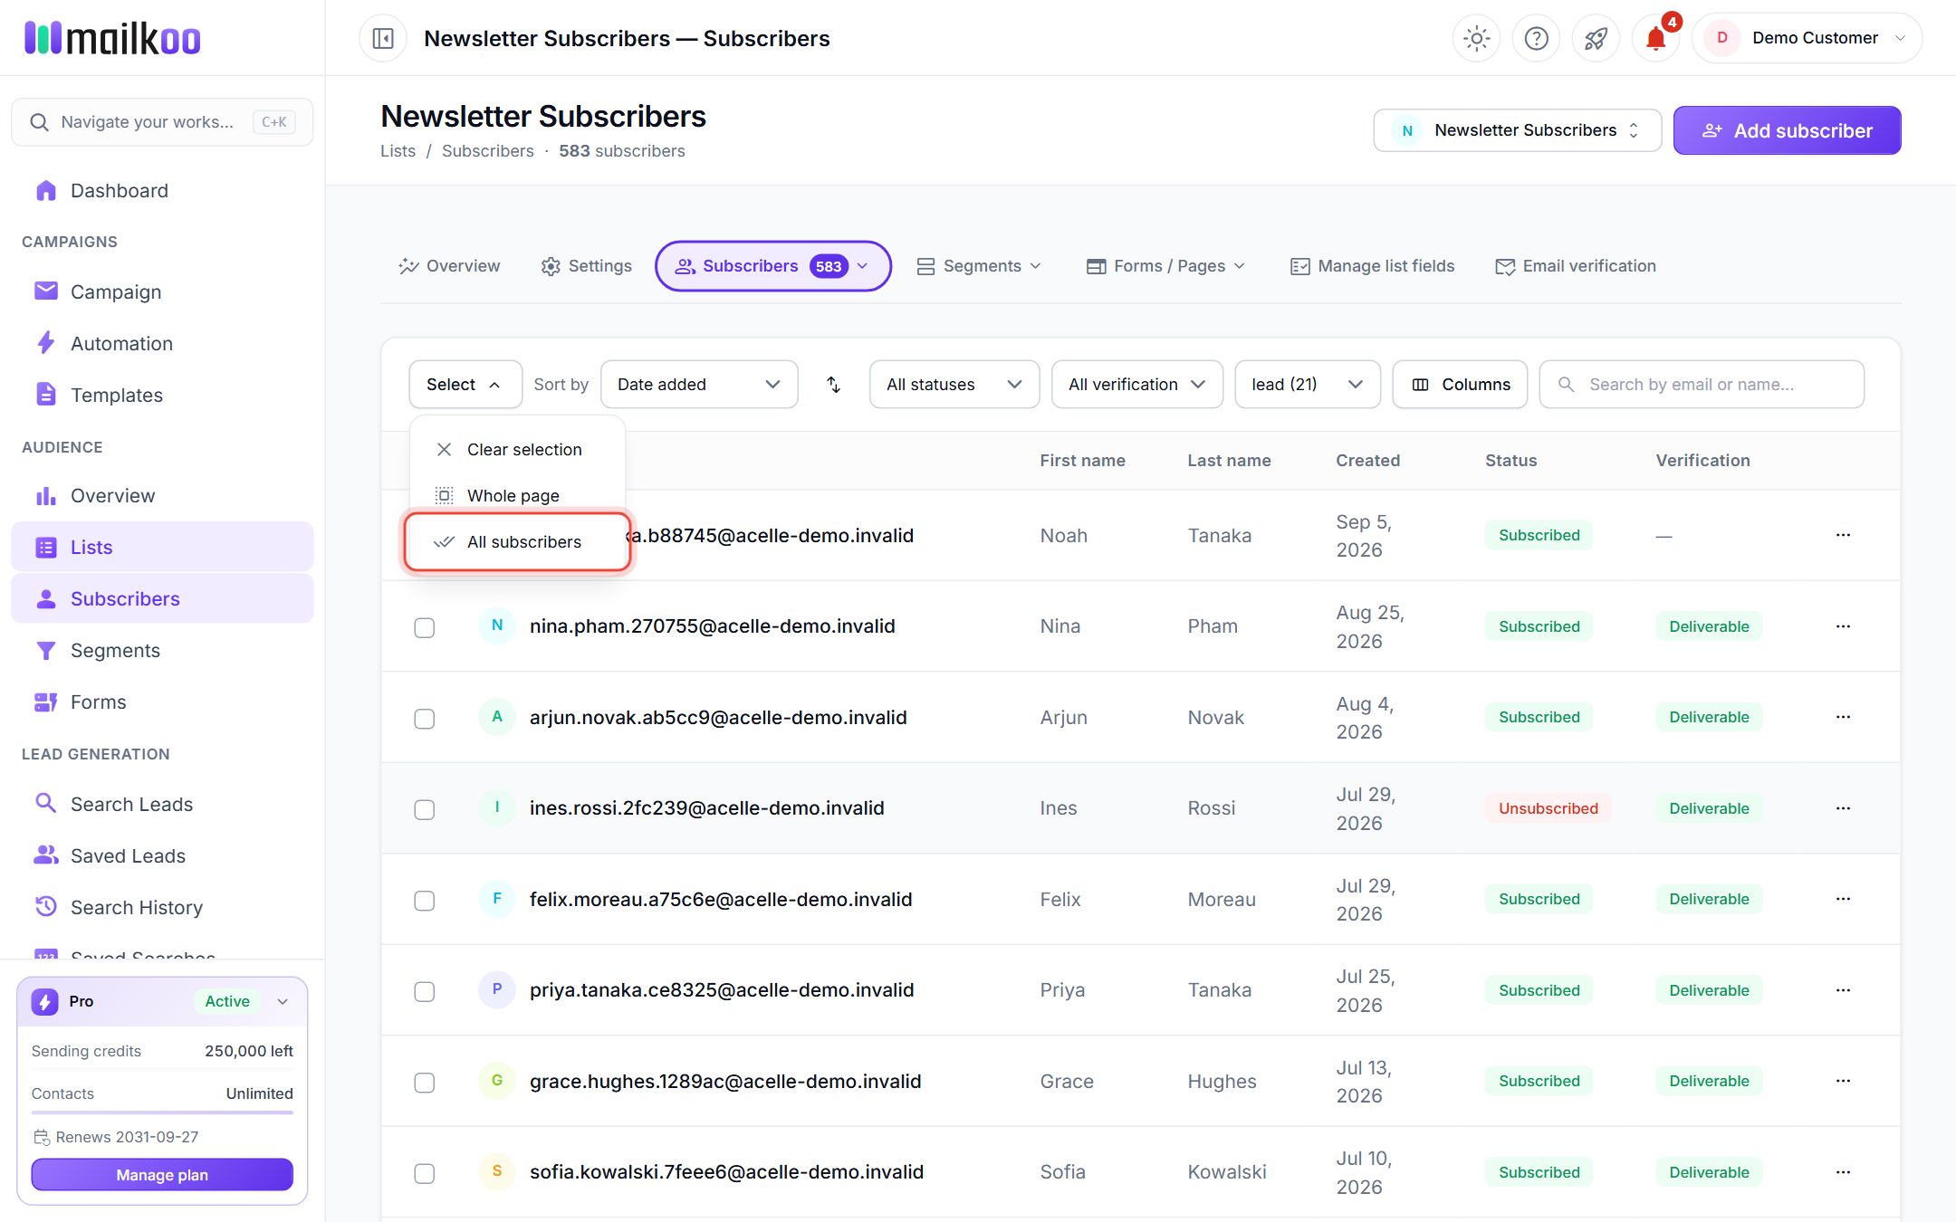
Task: Switch to the Settings tab
Action: 587,266
